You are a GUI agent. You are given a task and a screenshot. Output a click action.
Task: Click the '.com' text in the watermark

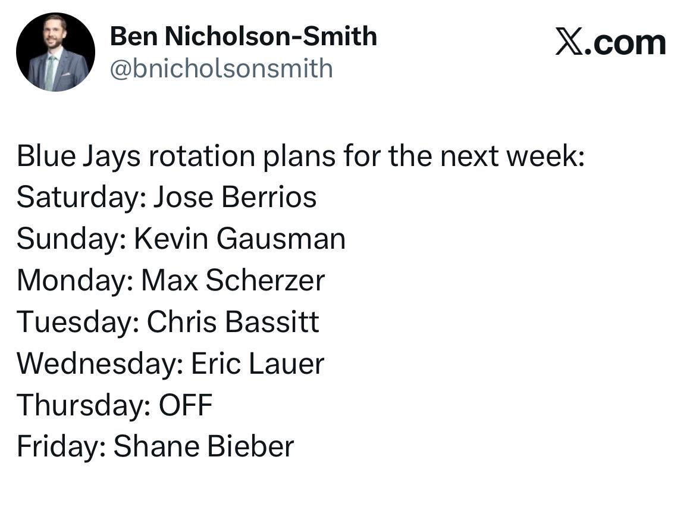click(x=625, y=43)
